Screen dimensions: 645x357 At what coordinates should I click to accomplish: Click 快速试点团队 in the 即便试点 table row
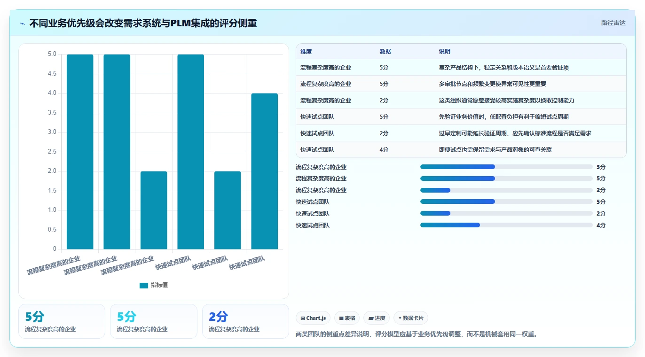tap(317, 150)
